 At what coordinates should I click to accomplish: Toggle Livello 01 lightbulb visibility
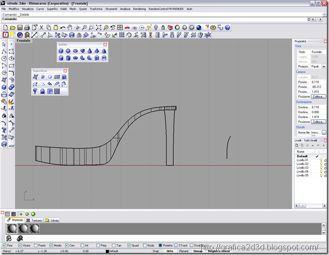[x=321, y=160]
